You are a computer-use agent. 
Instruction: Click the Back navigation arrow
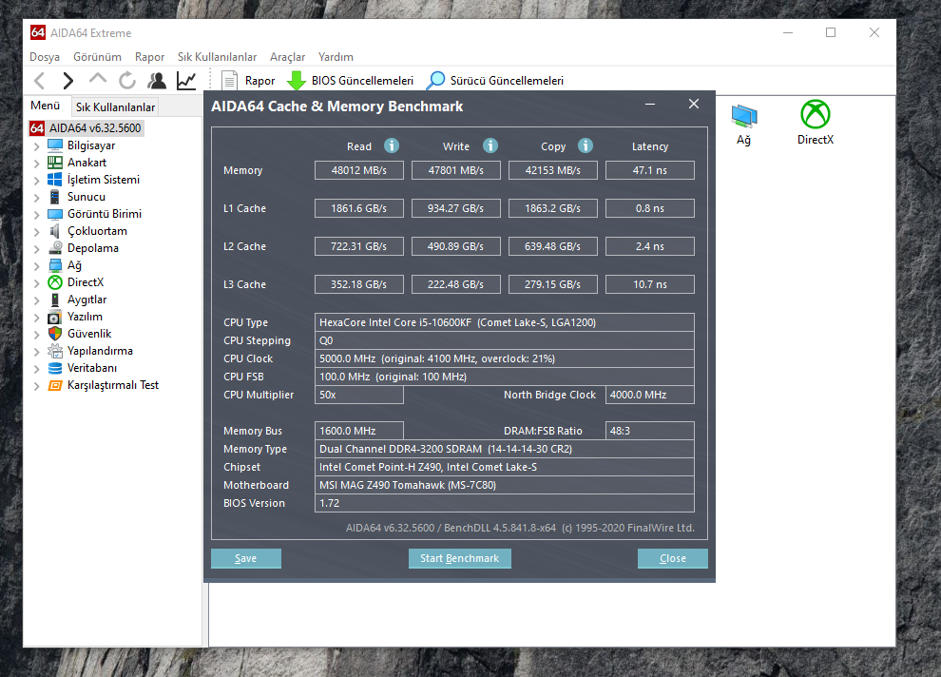(x=40, y=81)
